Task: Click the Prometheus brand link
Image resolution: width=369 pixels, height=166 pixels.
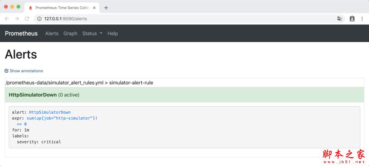Action: pos(21,34)
